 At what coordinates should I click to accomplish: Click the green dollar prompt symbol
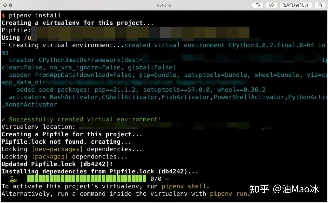pyautogui.click(x=3, y=15)
